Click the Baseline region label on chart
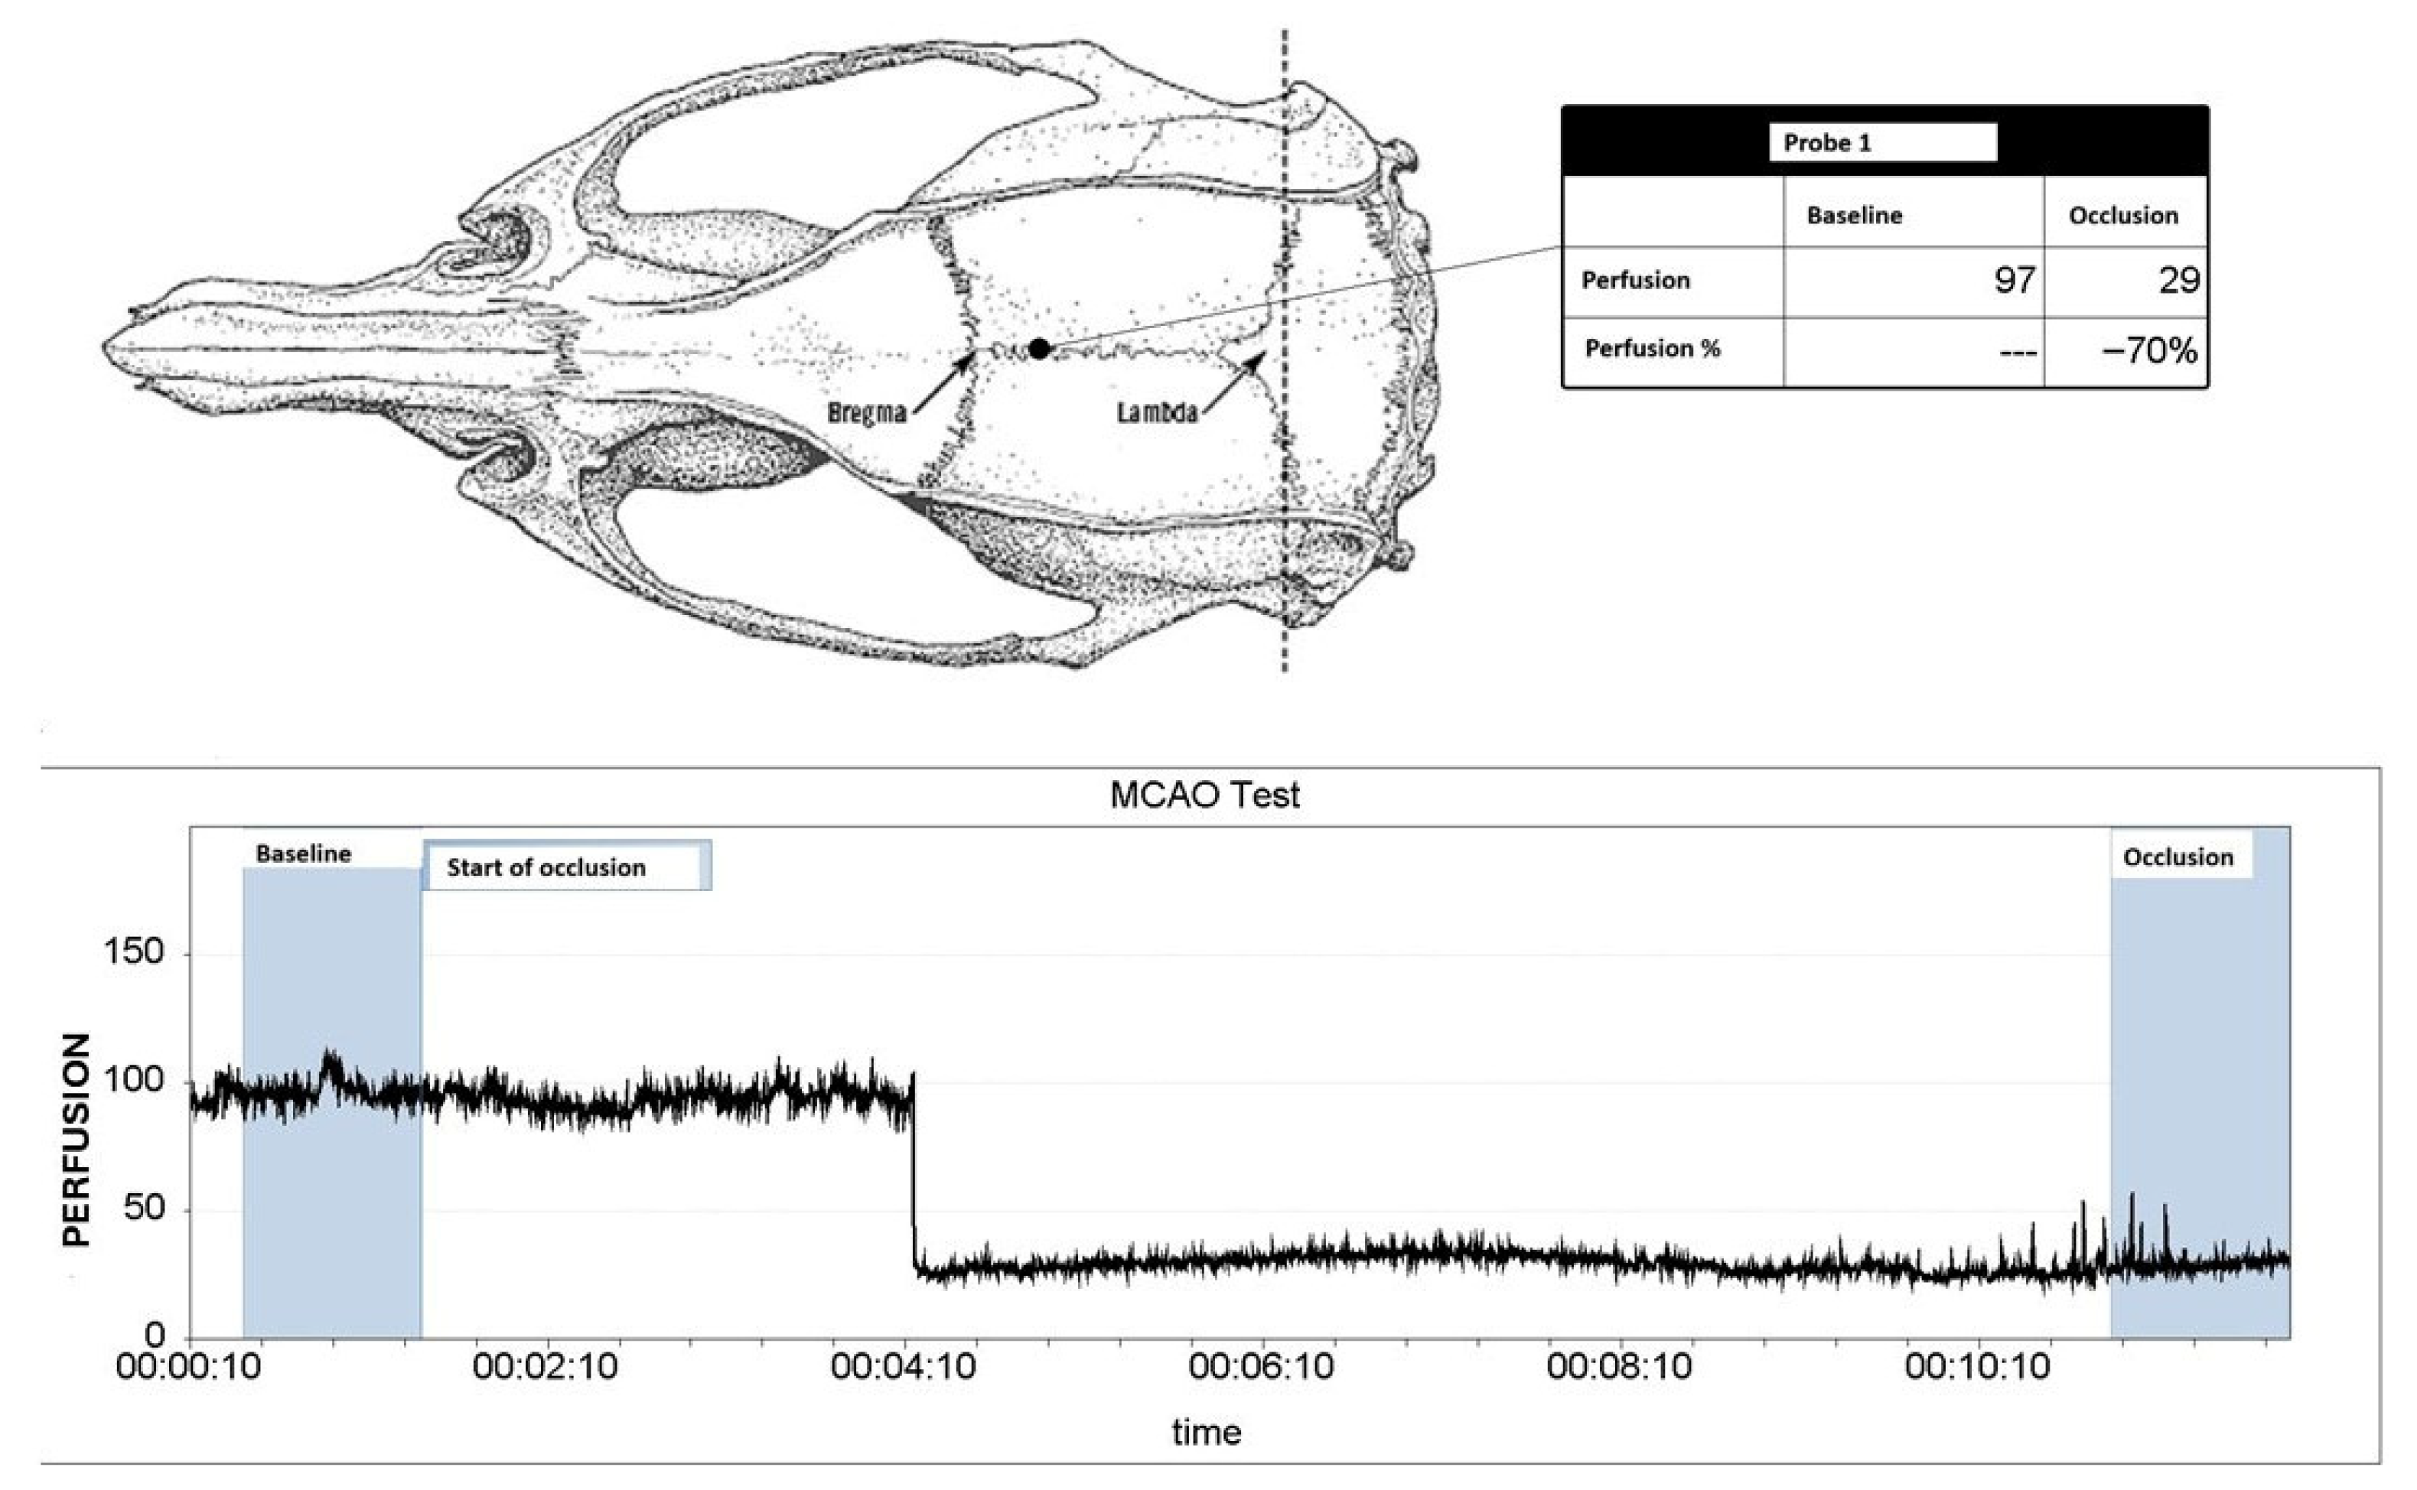 point(303,854)
